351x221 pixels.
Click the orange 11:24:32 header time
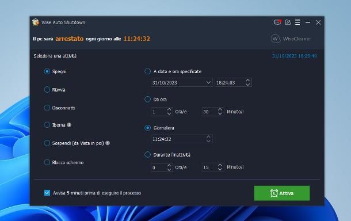[137, 39]
